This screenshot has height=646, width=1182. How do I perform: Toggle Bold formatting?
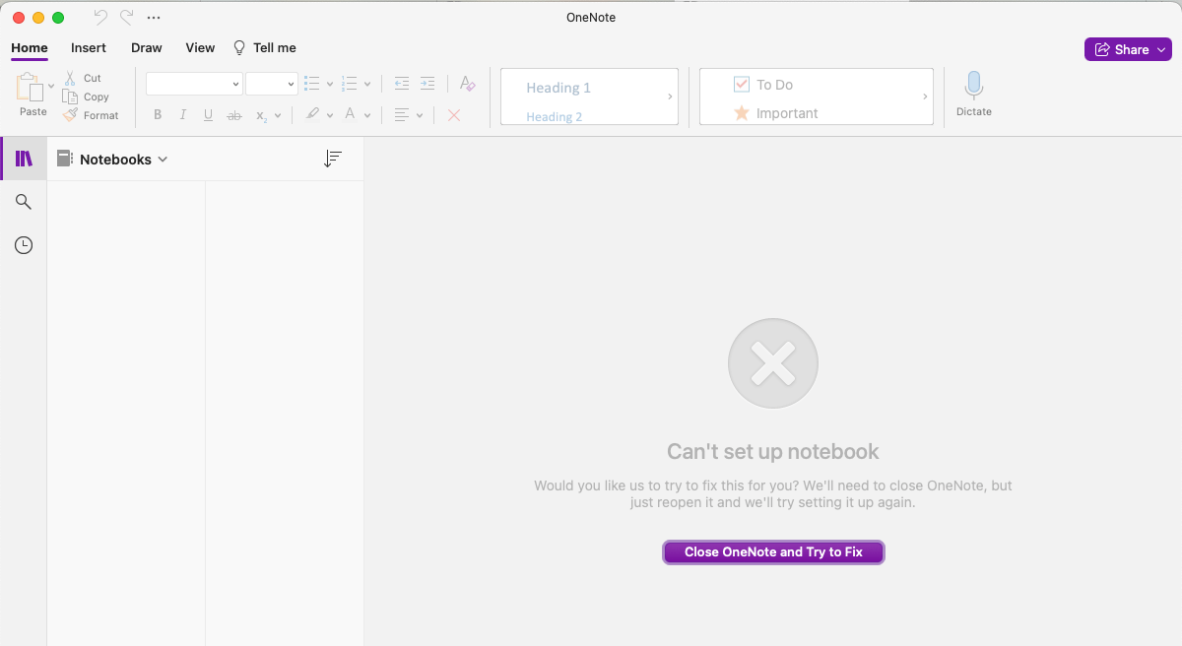[158, 115]
